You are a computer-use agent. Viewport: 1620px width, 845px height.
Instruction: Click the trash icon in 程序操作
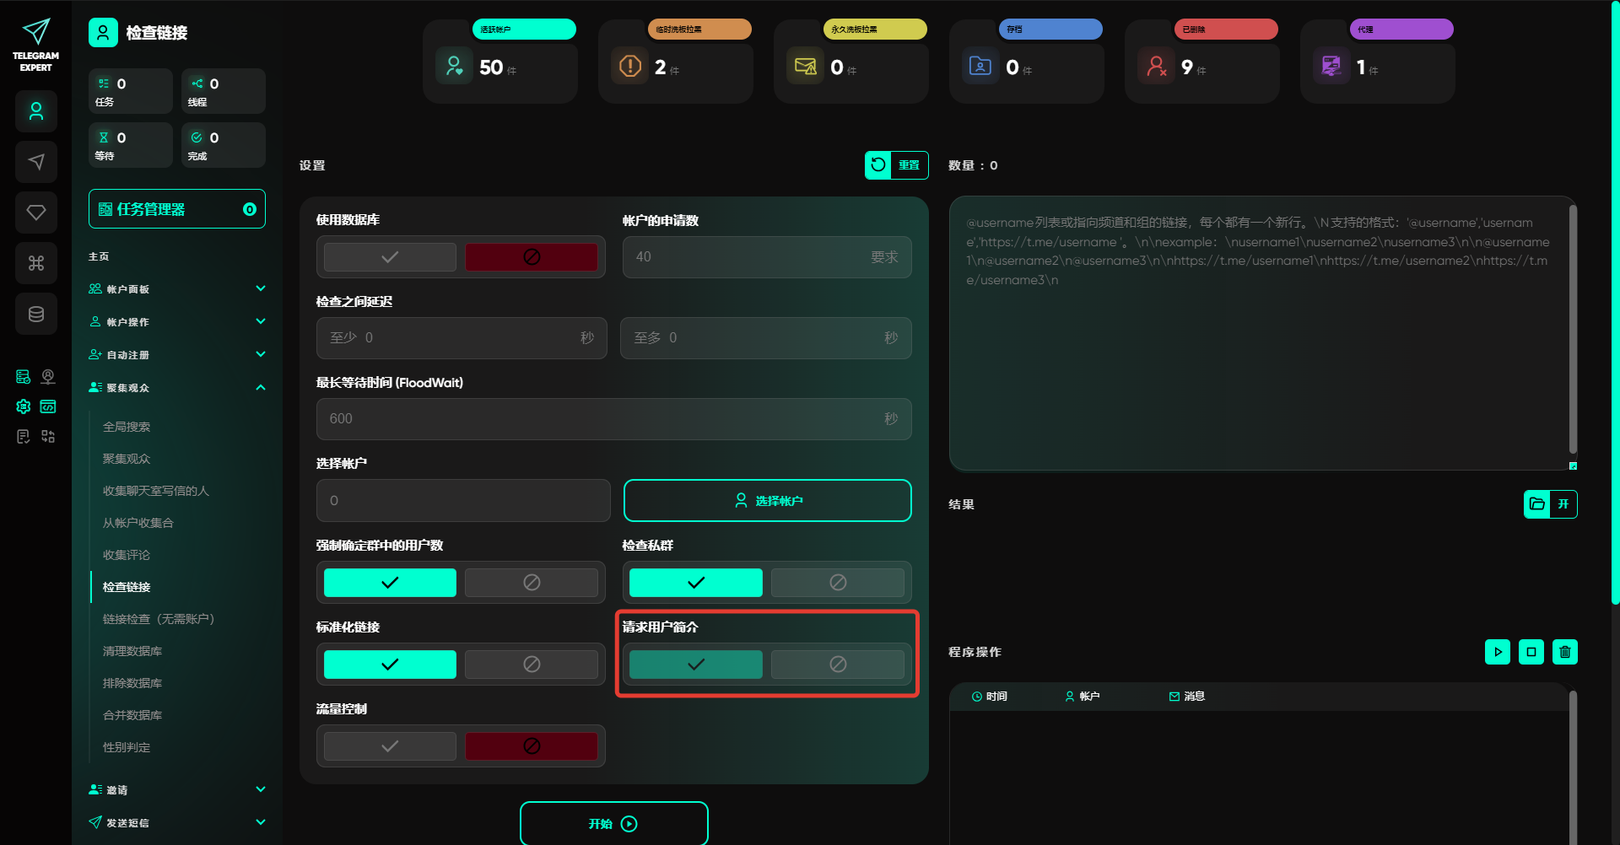[1564, 652]
